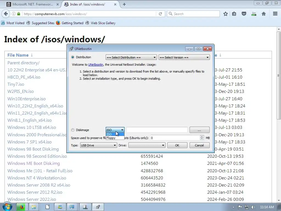The height and width of the screenshot is (211, 281).
Task: Click scrollbar down arrow on page
Action: pyautogui.click(x=279, y=200)
